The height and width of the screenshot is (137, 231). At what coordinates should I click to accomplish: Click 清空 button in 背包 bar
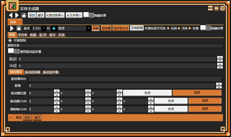click(x=37, y=118)
